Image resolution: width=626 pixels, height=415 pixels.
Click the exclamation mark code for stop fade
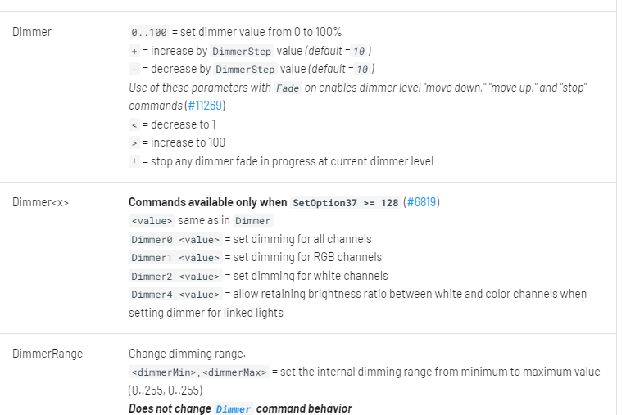click(x=134, y=161)
